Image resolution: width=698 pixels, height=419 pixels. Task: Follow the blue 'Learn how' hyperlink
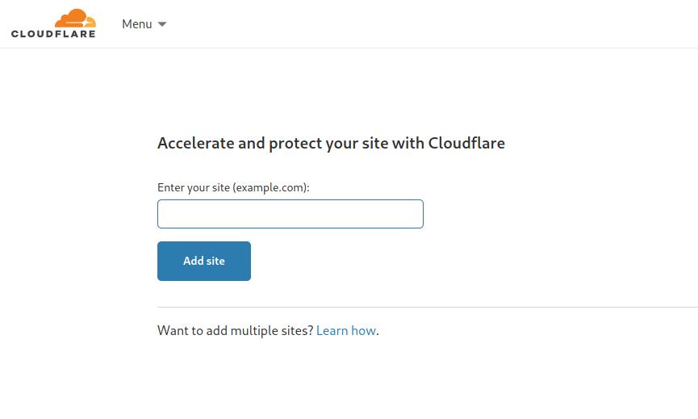pos(346,330)
